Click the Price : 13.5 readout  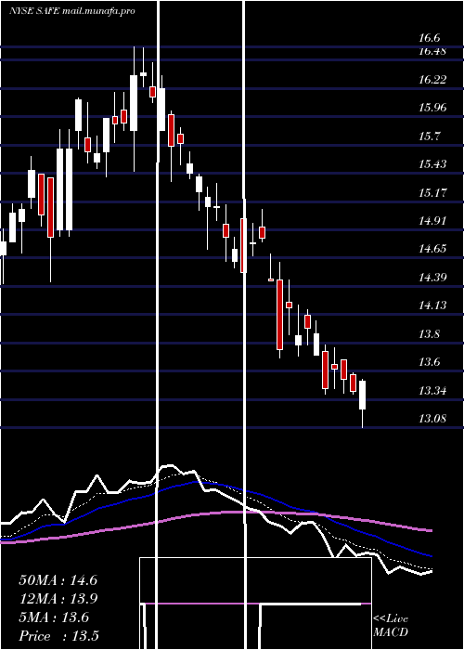[58, 636]
